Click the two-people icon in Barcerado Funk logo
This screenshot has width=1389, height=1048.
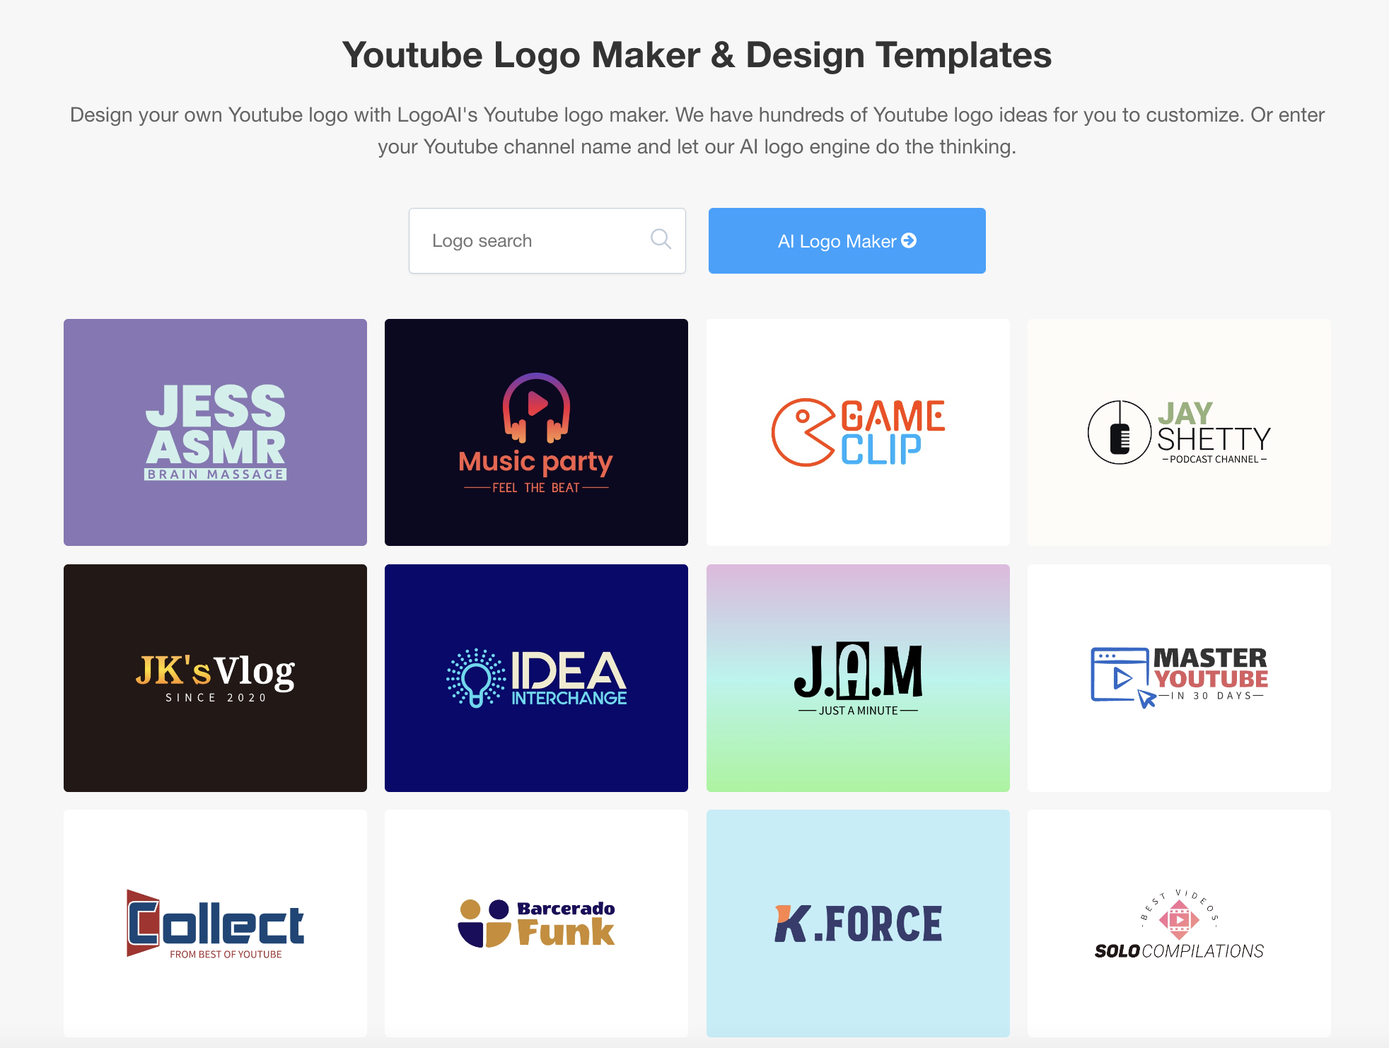pyautogui.click(x=484, y=923)
